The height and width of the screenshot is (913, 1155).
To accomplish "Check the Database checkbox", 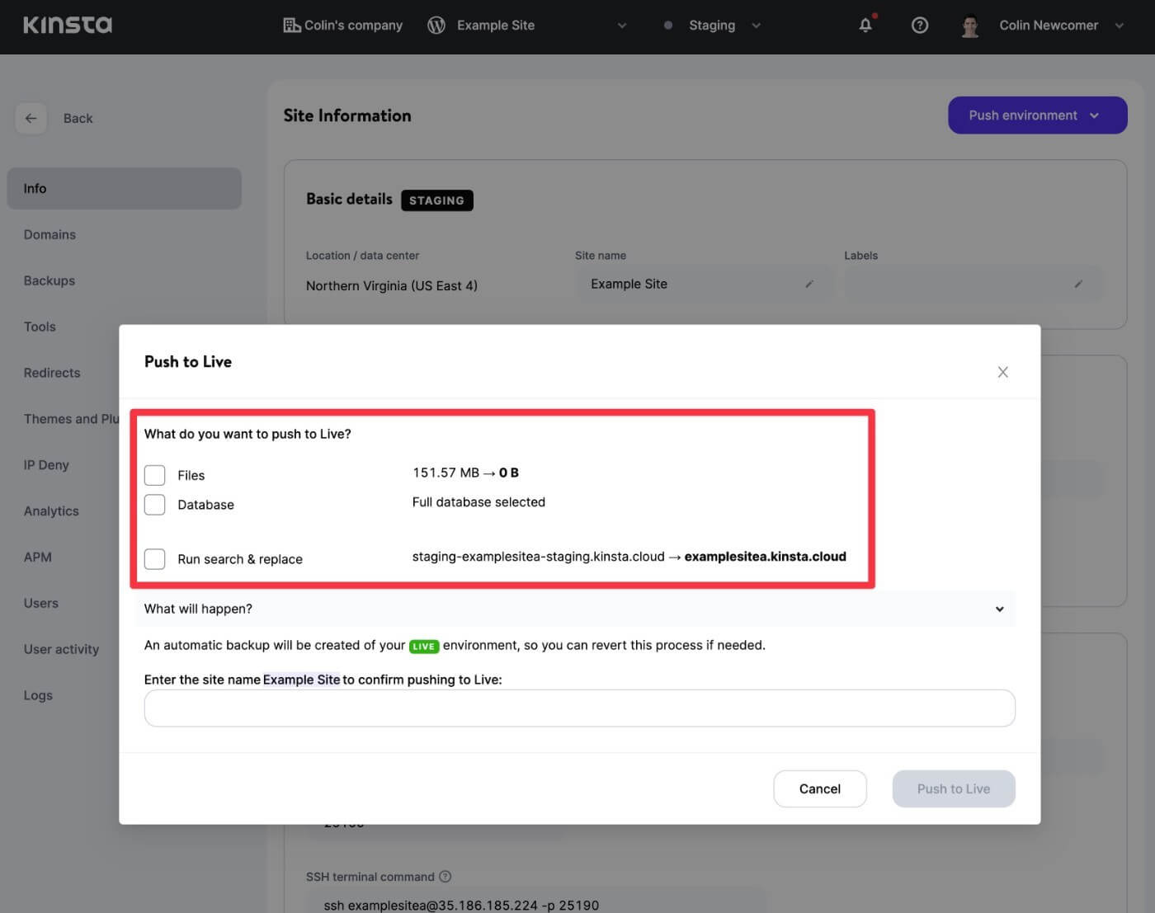I will (155, 504).
